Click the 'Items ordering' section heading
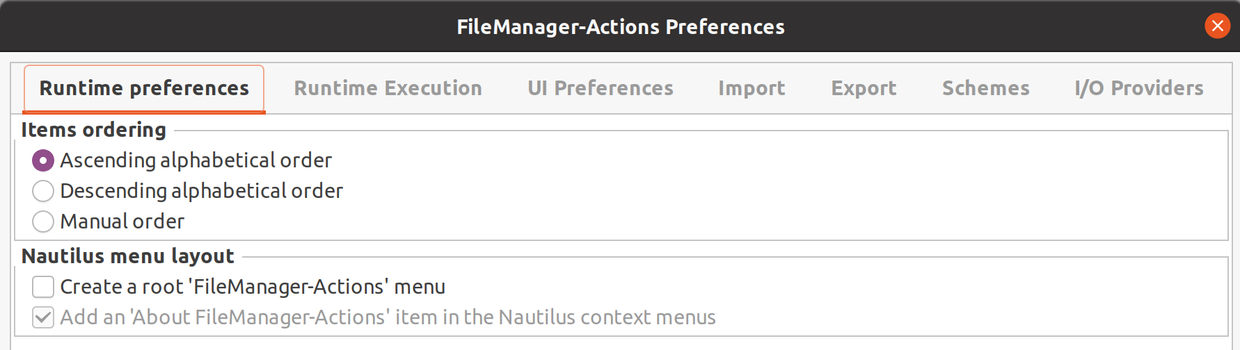Screen dimensions: 1240x350 pos(94,130)
